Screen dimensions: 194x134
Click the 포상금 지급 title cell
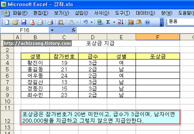(x=100, y=43)
